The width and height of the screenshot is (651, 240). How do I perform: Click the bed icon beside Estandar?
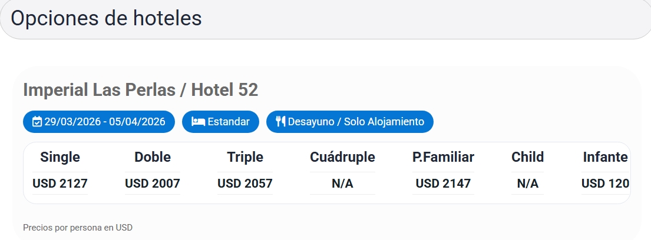pos(198,122)
